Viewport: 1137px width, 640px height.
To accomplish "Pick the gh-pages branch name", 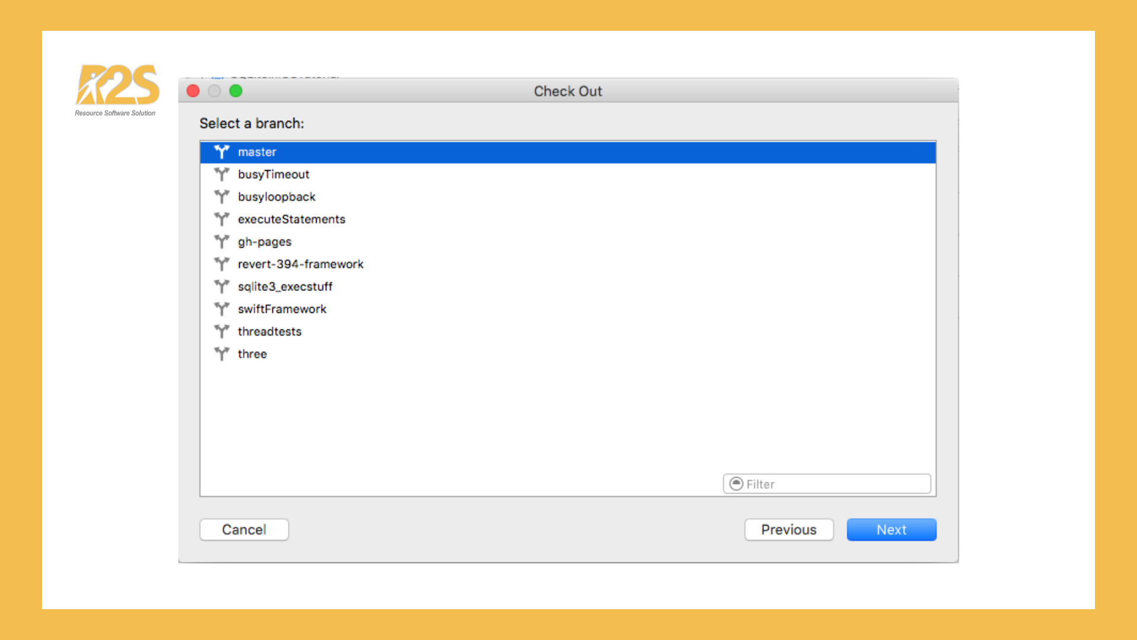I will click(265, 242).
